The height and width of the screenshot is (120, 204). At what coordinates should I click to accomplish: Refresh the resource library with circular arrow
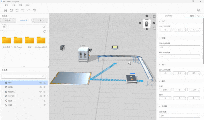pos(45,31)
